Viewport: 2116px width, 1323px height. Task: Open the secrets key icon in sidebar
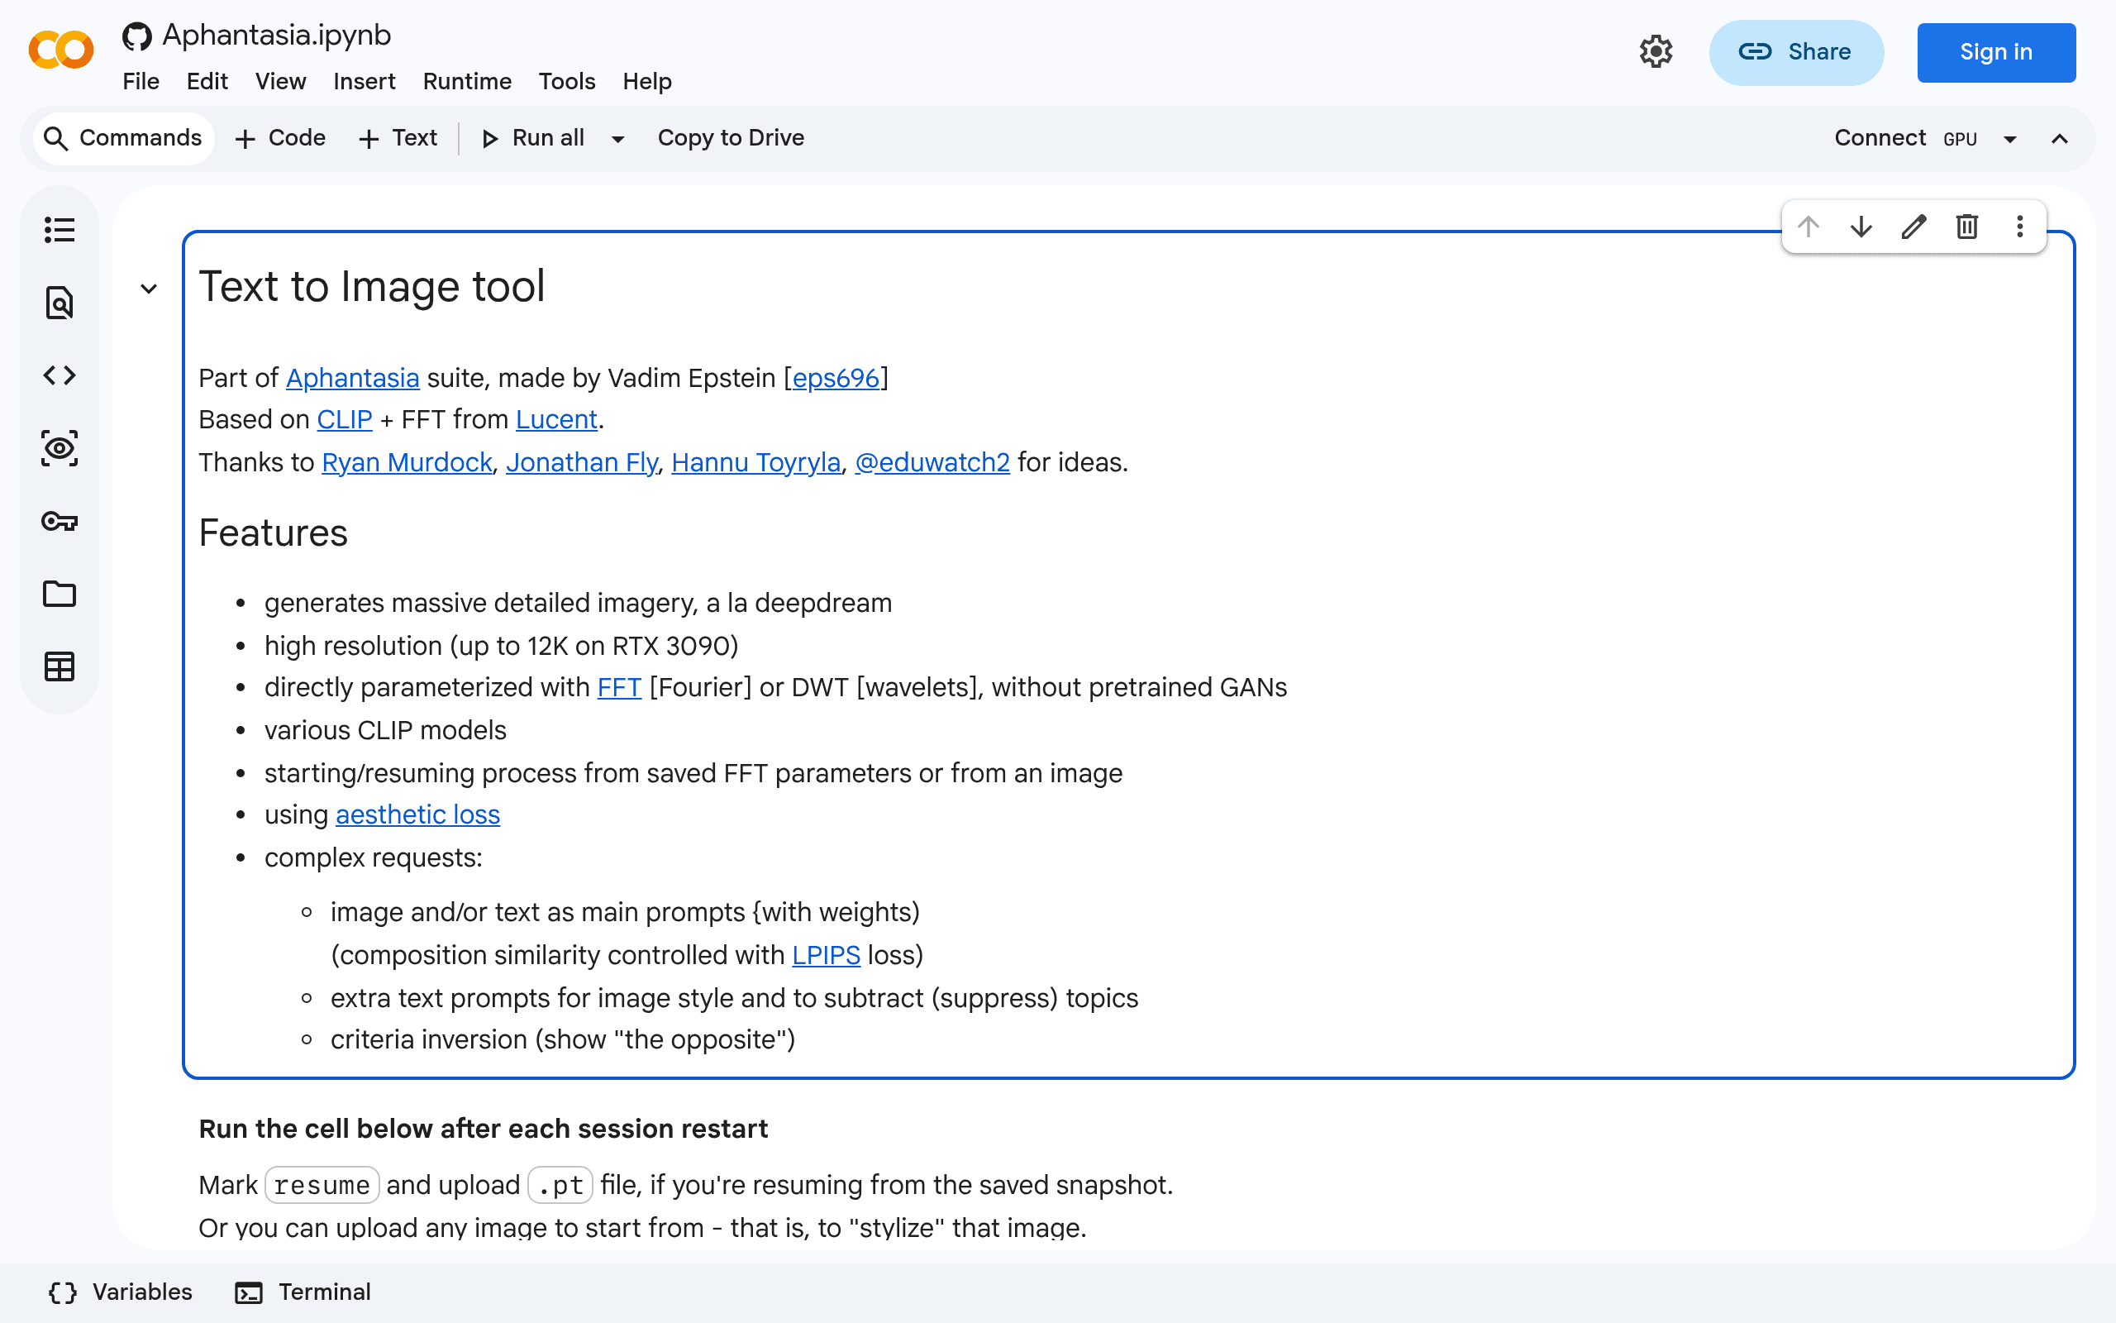60,522
